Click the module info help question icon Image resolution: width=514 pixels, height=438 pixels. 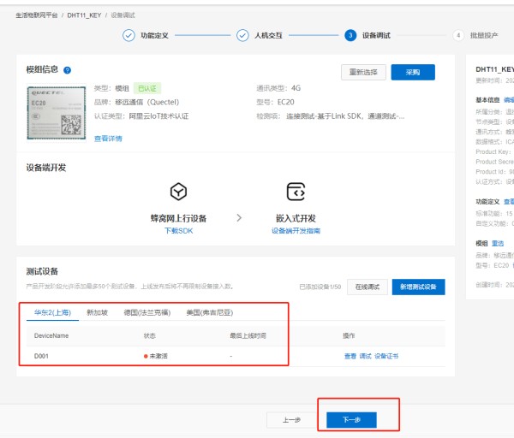click(68, 71)
